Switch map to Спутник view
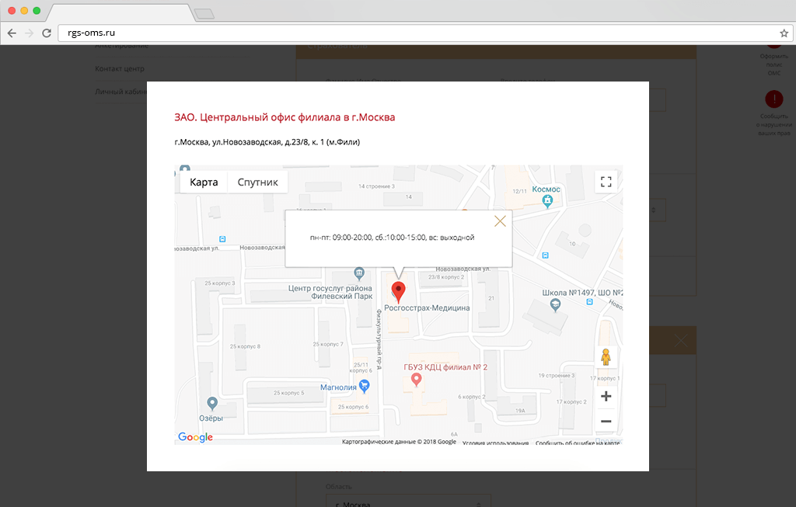 (x=258, y=182)
